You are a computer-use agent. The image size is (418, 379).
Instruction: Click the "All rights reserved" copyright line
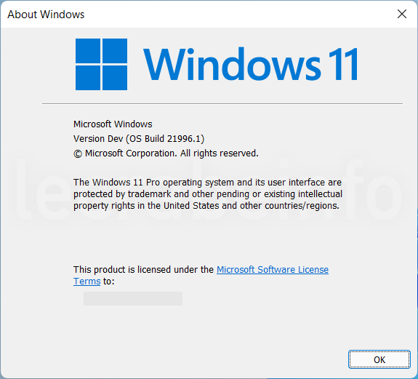166,153
